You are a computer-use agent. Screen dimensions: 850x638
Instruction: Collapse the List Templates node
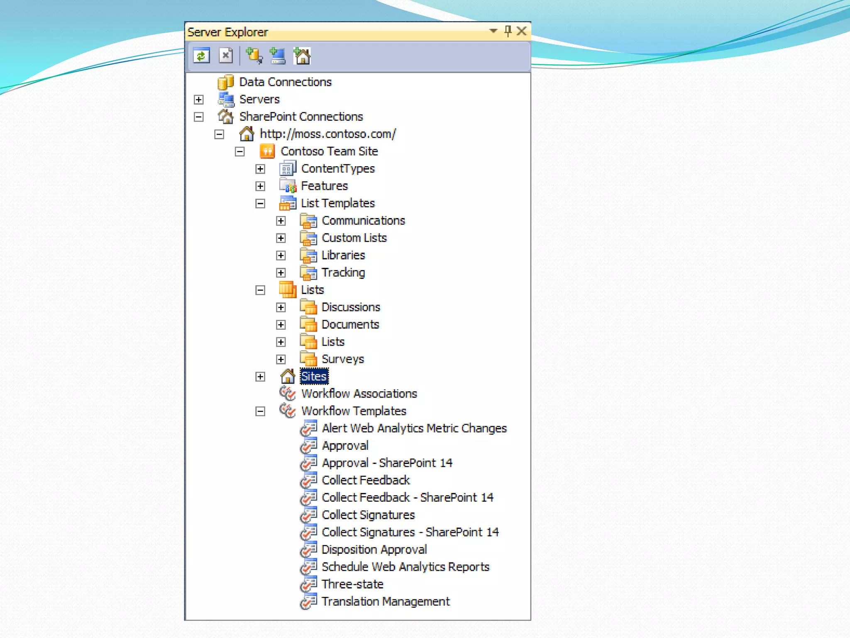(260, 204)
